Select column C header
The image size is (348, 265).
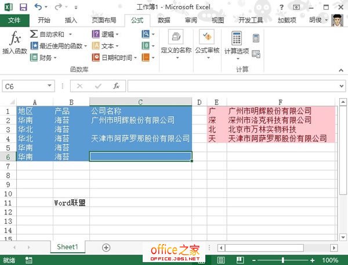coord(140,102)
